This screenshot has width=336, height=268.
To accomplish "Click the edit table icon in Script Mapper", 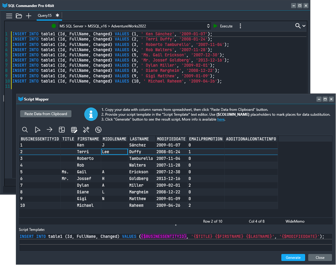I will coord(74,130).
